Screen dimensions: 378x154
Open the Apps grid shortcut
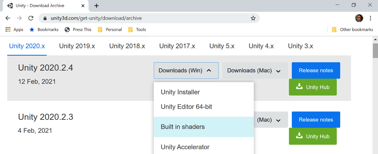14,29
